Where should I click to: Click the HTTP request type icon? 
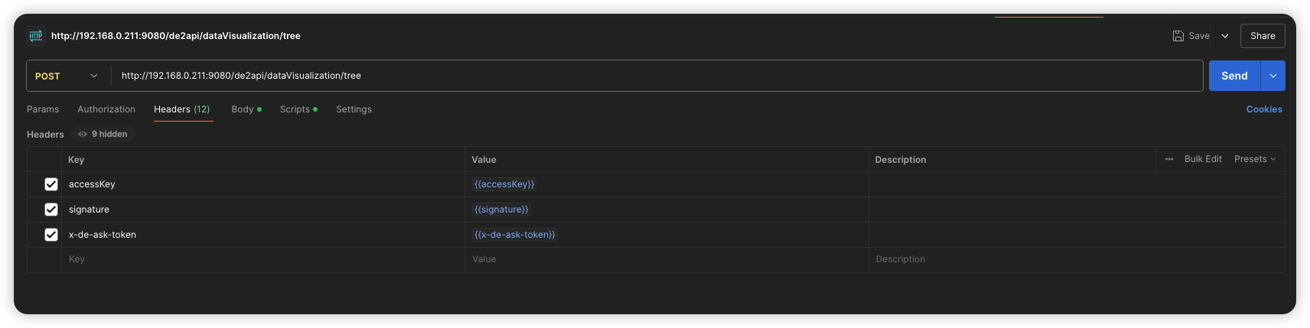click(x=36, y=36)
